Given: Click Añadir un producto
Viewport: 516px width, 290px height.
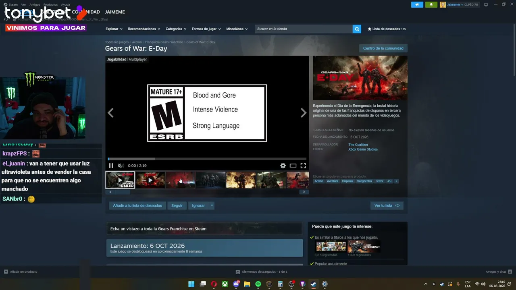Looking at the screenshot, I should (21, 272).
